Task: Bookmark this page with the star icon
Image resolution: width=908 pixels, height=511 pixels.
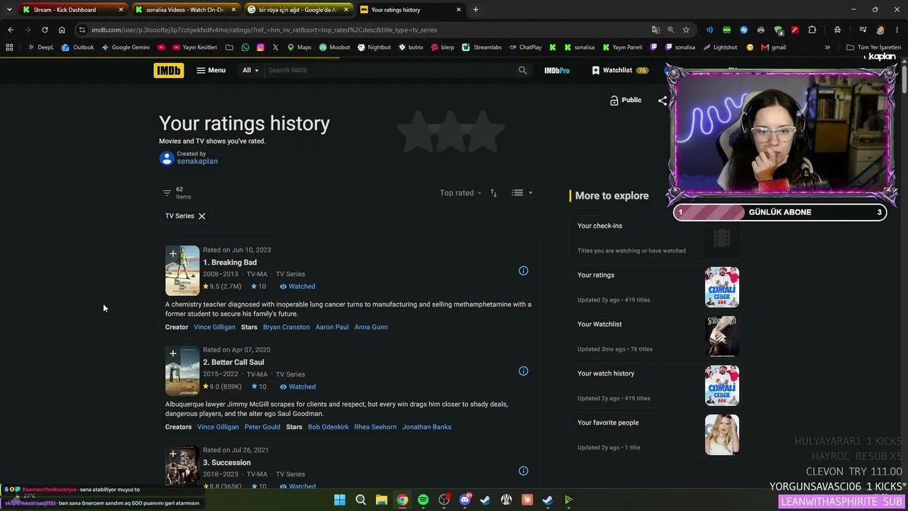Action: (686, 30)
